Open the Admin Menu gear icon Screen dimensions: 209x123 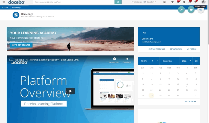click(203, 2)
